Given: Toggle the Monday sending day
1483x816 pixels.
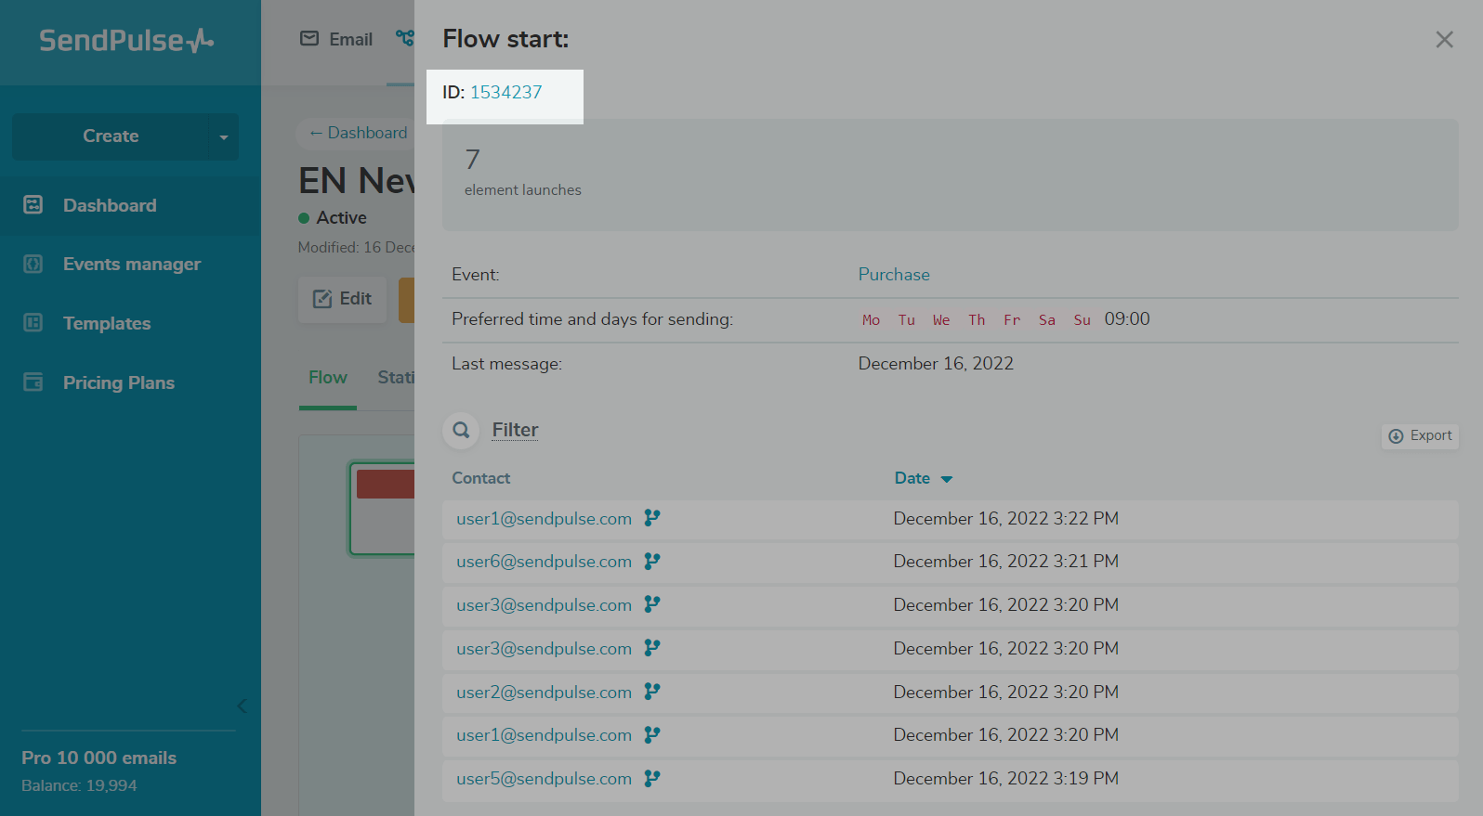Looking at the screenshot, I should [871, 320].
